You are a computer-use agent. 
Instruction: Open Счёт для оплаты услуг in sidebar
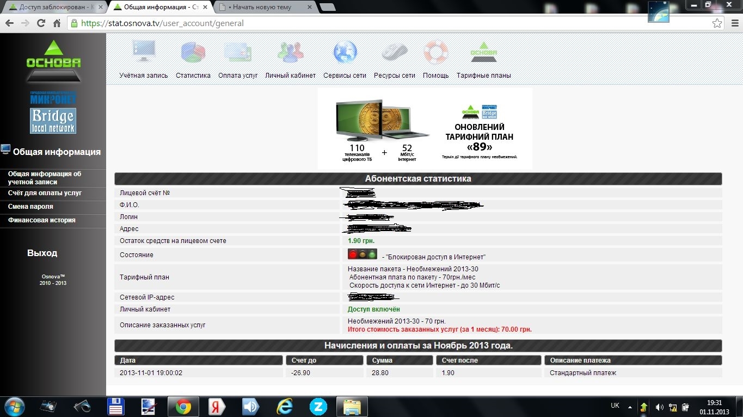click(45, 193)
